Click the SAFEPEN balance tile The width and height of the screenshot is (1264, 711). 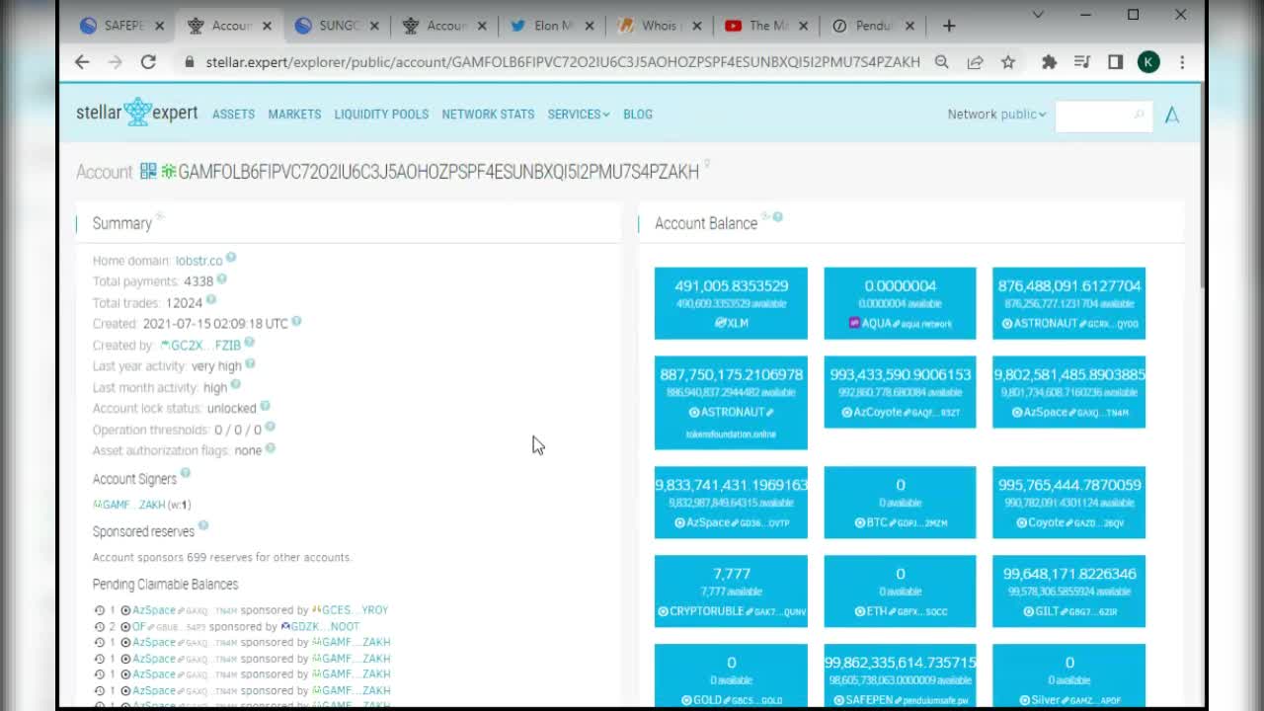click(900, 675)
